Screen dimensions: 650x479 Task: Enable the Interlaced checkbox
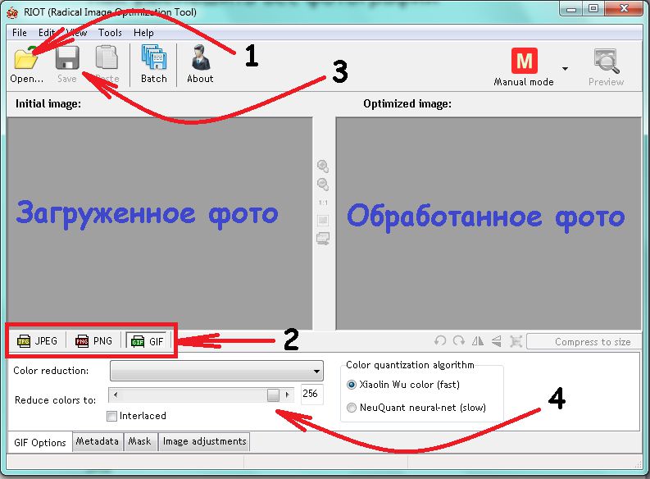pos(112,416)
